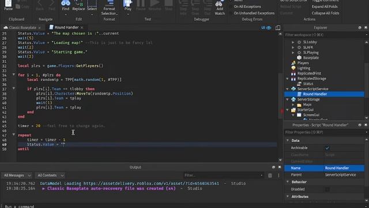Toggle the UI visibility eye button
Screen dimensions: 369x208
[266, 28]
